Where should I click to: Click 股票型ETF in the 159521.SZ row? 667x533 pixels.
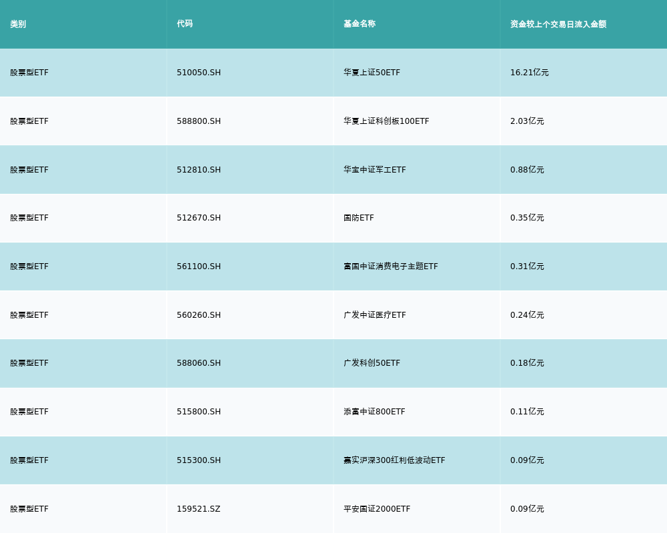click(29, 509)
